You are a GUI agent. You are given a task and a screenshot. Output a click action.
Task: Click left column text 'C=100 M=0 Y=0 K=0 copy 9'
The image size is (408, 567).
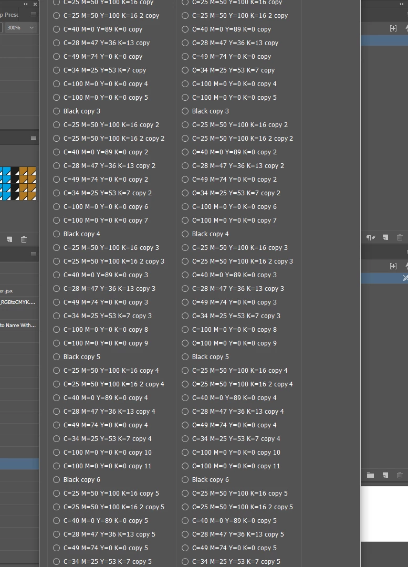[106, 343]
